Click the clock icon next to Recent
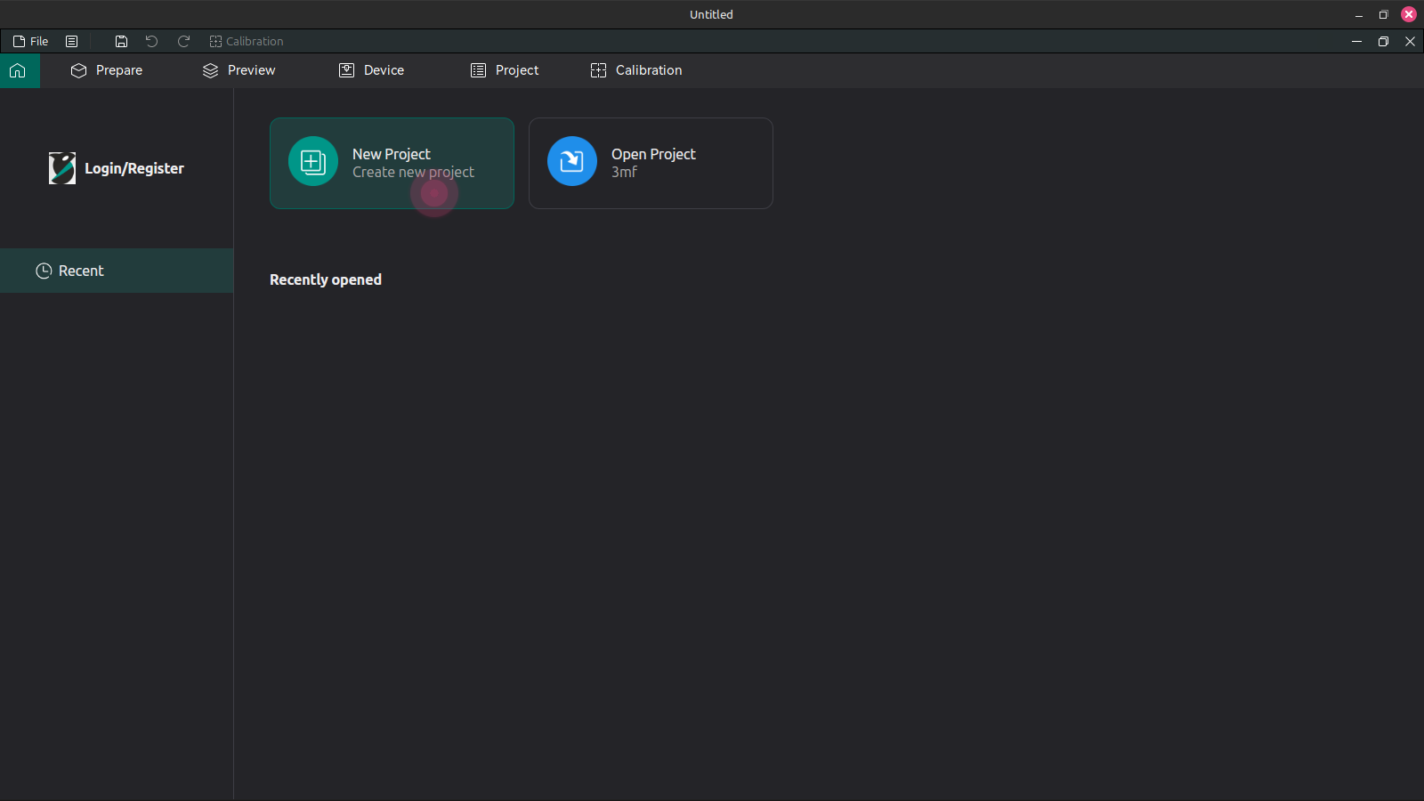 click(x=43, y=271)
